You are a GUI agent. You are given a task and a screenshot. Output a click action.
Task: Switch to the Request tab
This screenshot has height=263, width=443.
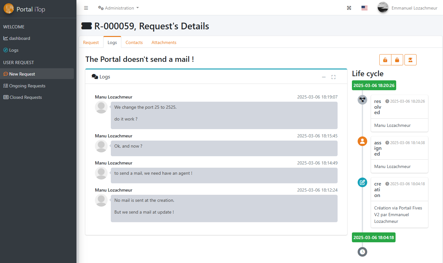tap(91, 42)
